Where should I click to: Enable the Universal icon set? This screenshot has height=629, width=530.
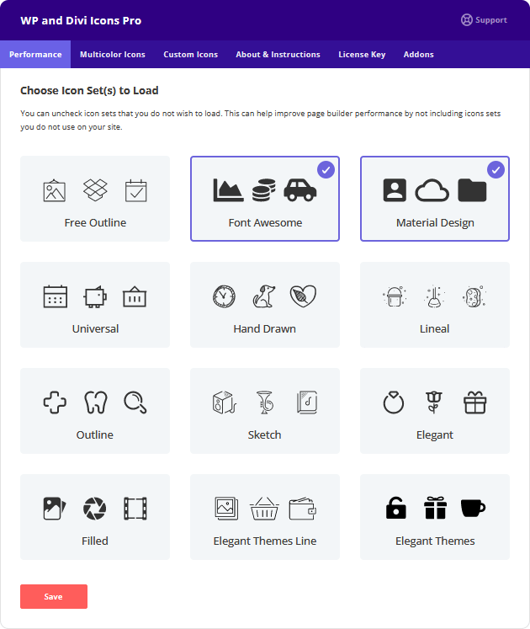95,305
